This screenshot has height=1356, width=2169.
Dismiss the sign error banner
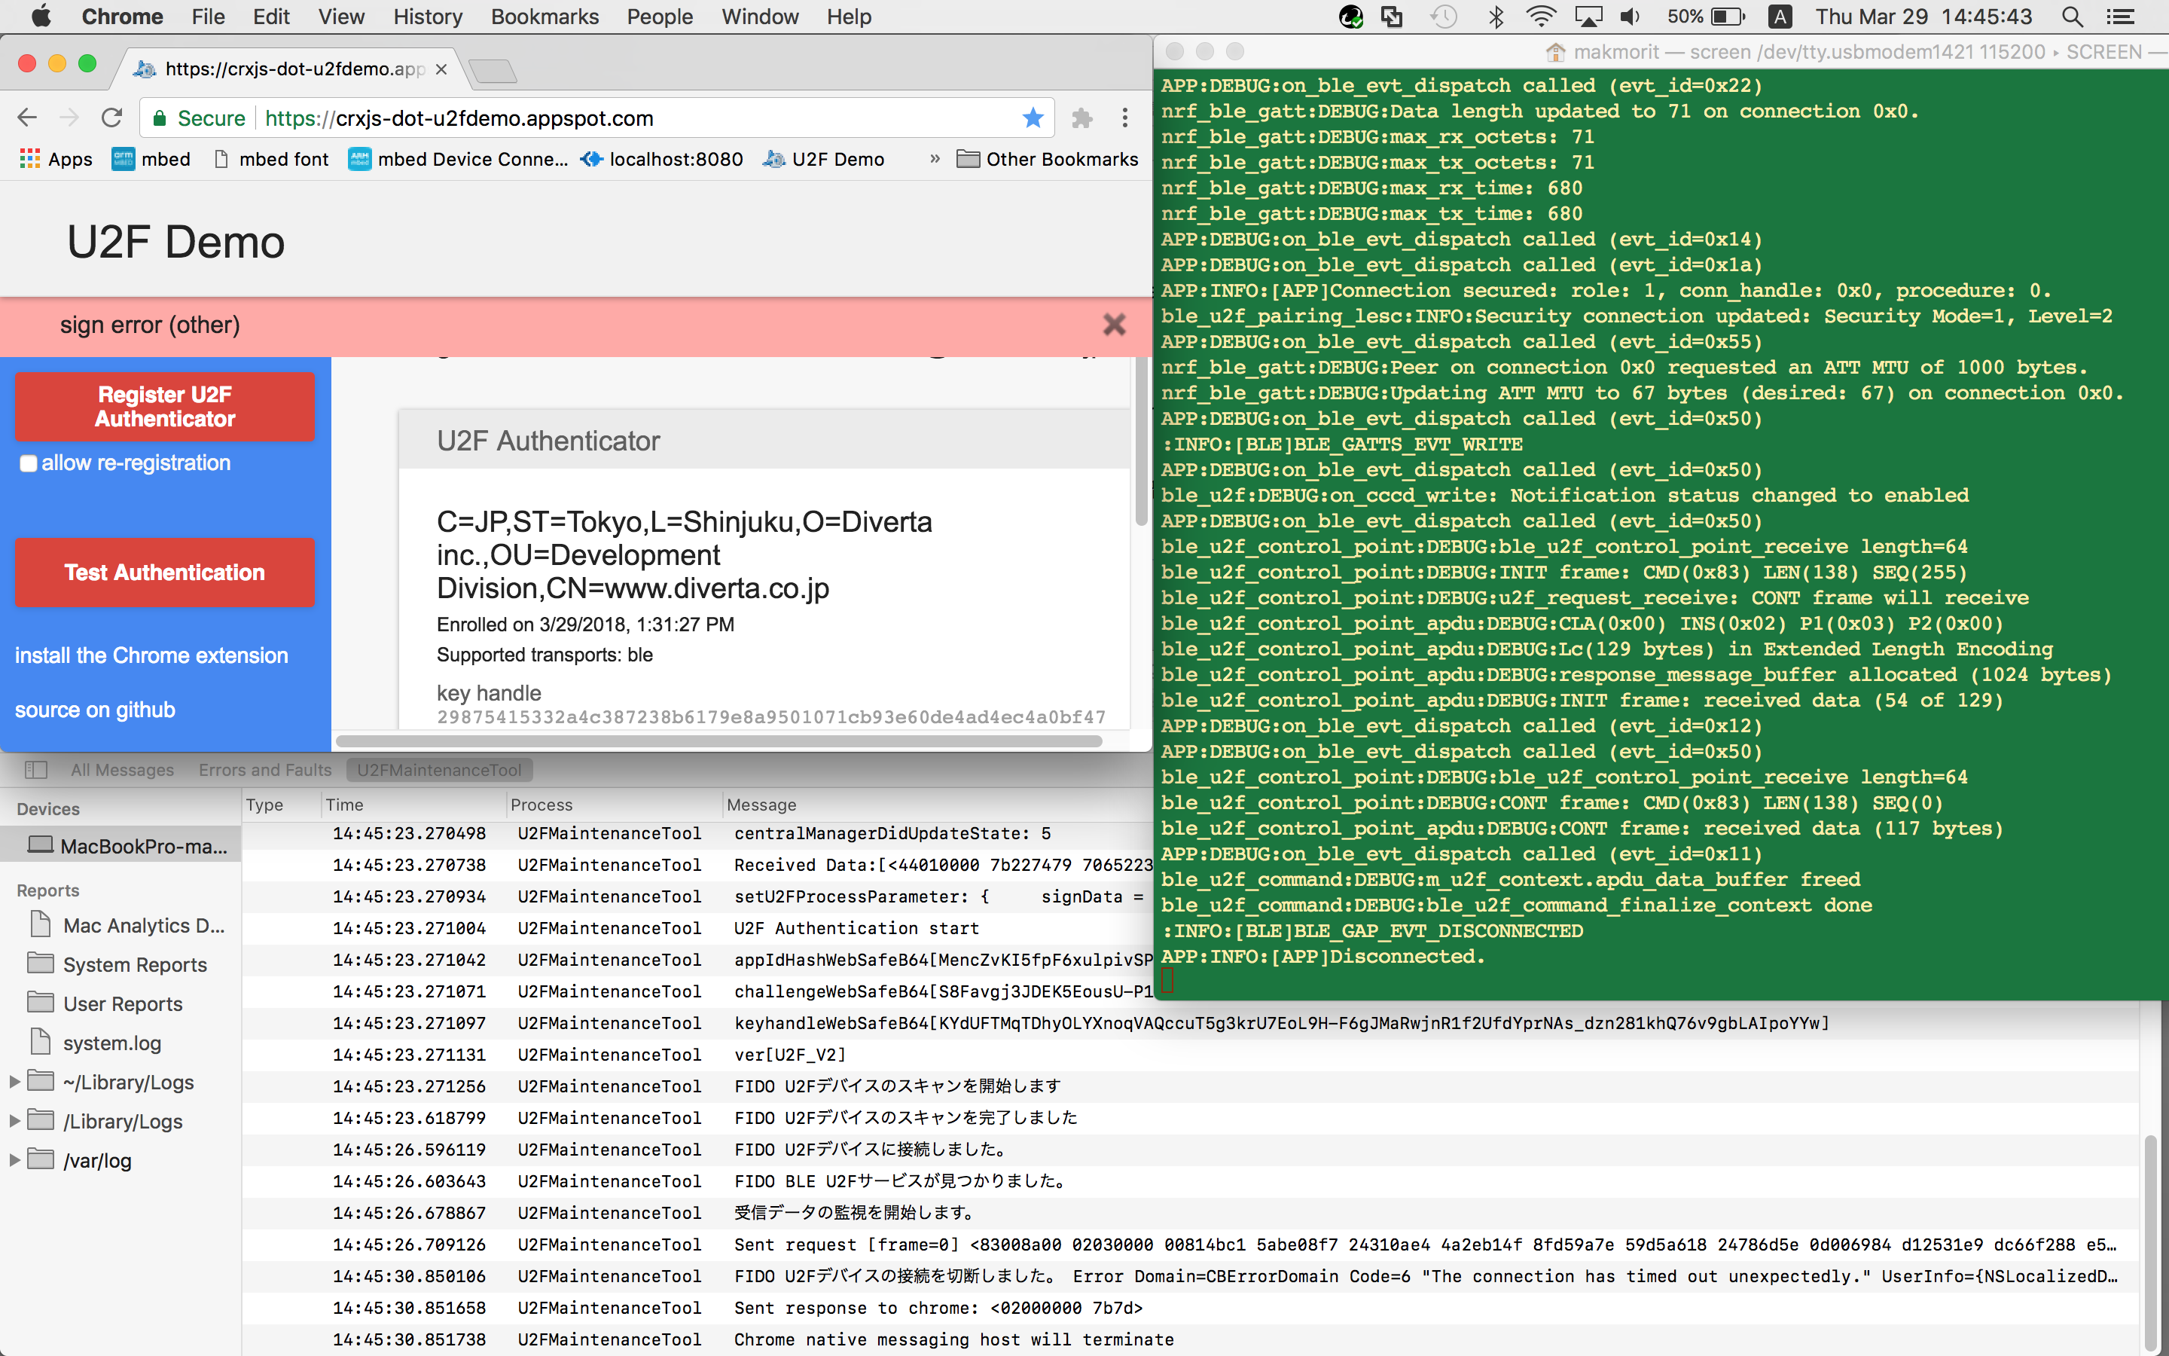pos(1113,325)
